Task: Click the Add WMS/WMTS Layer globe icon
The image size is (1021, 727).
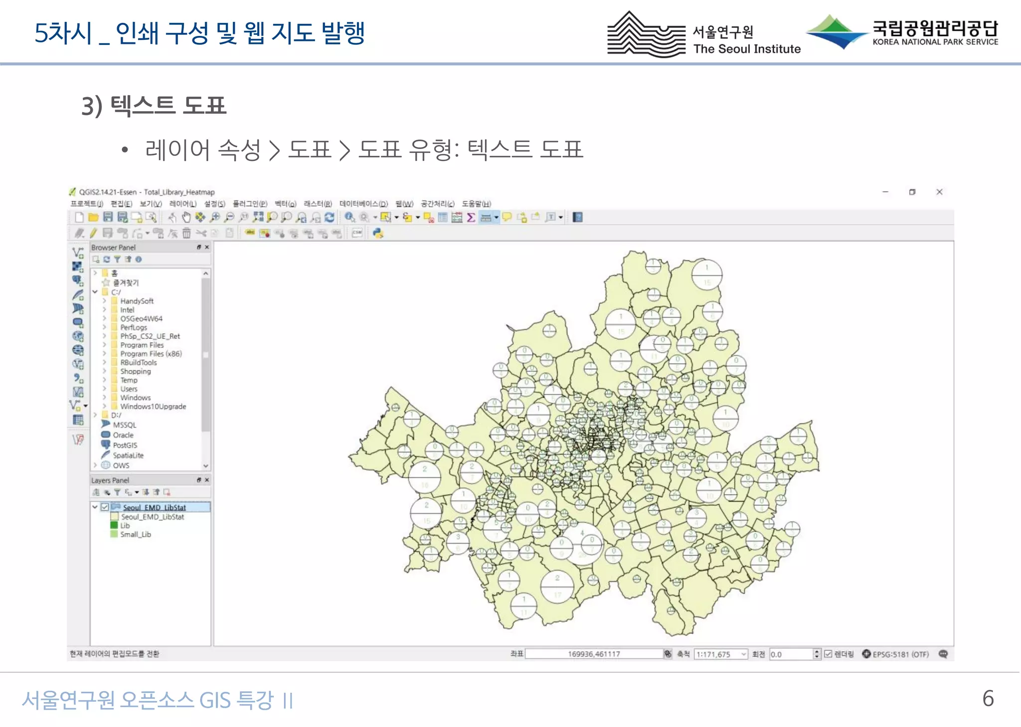Action: click(x=78, y=336)
